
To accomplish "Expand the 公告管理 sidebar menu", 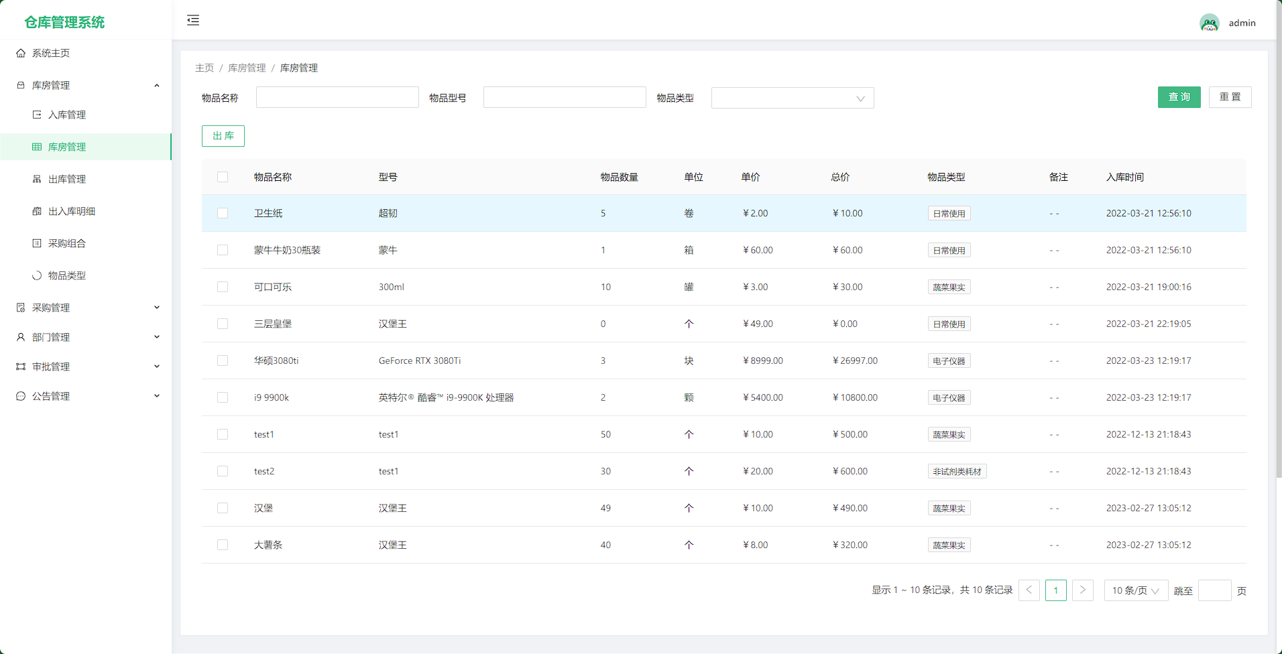I will point(157,396).
